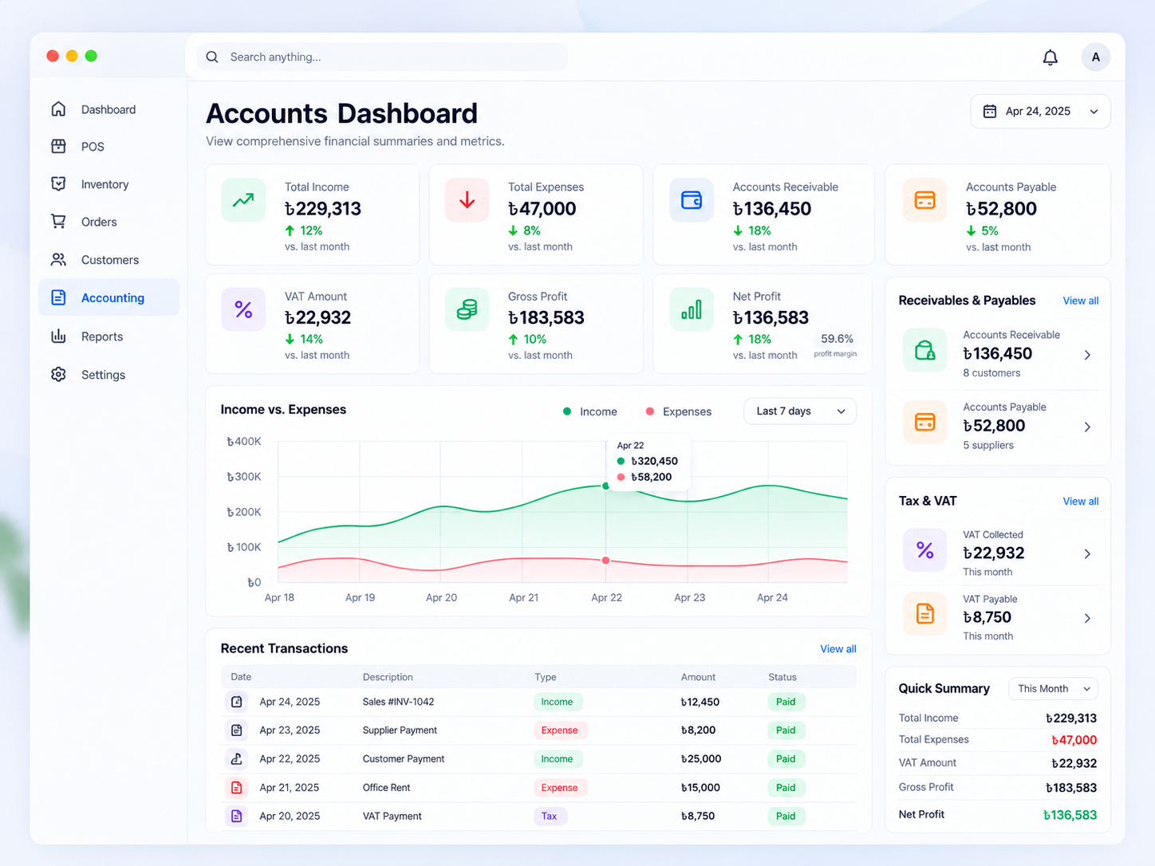Image resolution: width=1155 pixels, height=866 pixels.
Task: View all Receivables & Payables
Action: pos(1080,301)
